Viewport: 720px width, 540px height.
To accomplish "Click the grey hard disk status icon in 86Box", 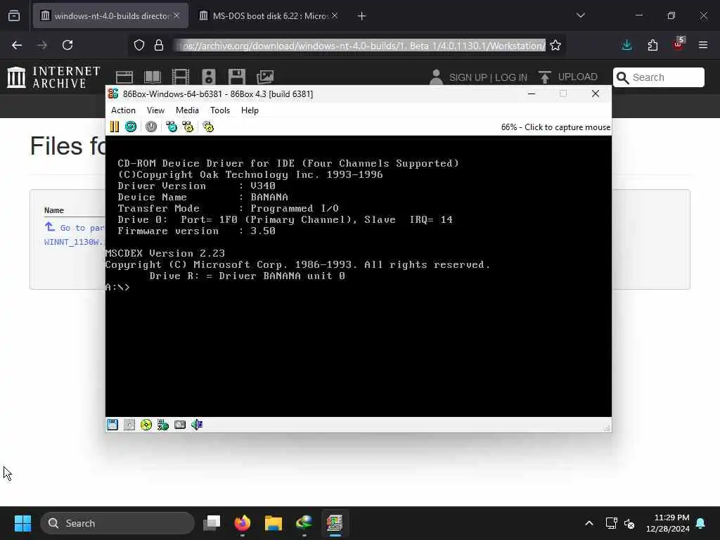I will 180,425.
